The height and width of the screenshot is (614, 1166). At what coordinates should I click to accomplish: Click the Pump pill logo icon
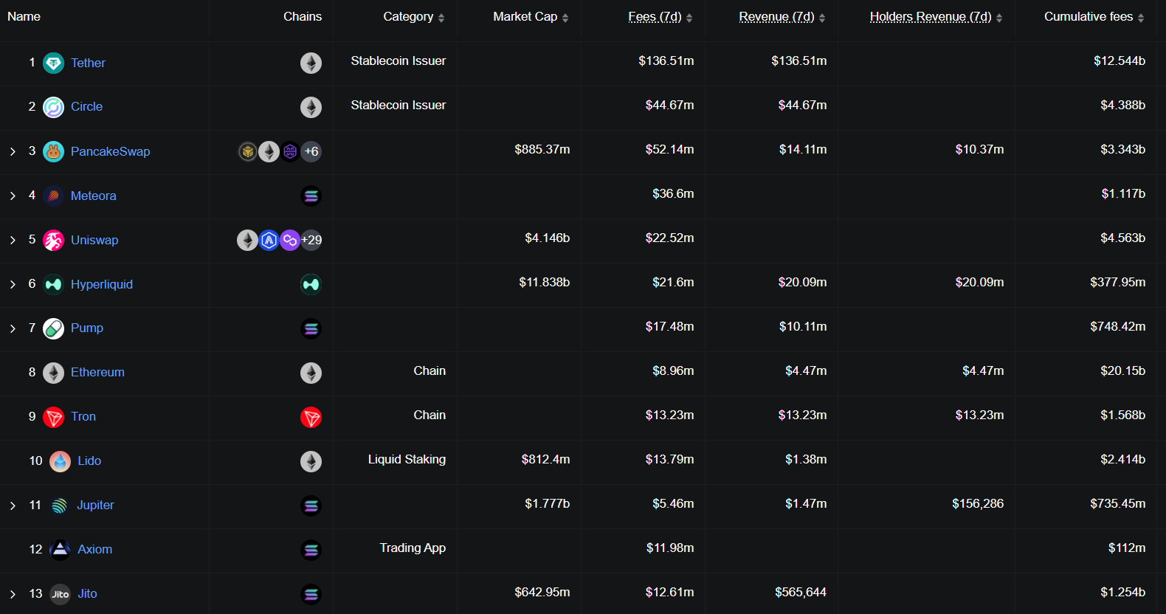(53, 328)
